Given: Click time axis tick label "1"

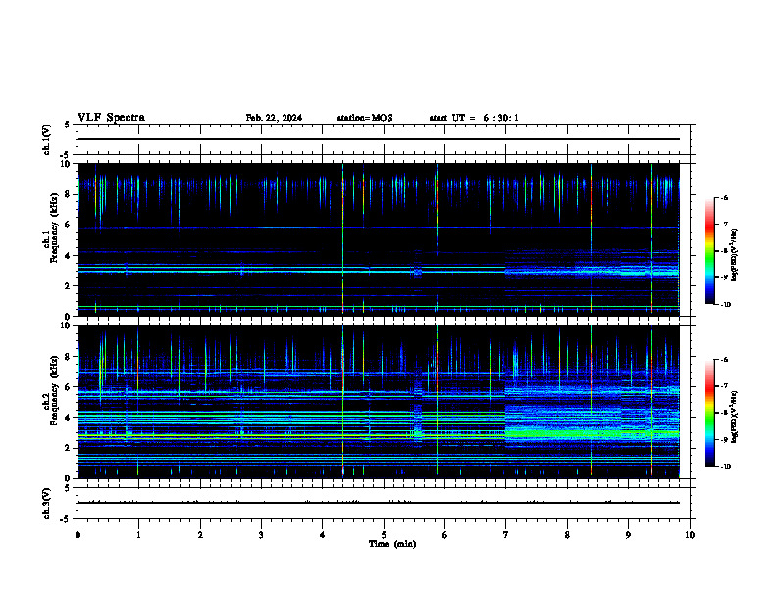Looking at the screenshot, I should pyautogui.click(x=138, y=535).
